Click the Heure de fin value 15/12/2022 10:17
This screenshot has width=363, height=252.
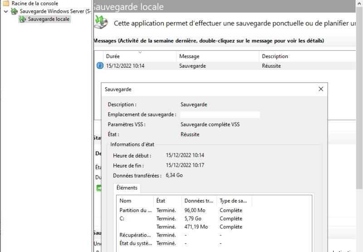pyautogui.click(x=185, y=165)
